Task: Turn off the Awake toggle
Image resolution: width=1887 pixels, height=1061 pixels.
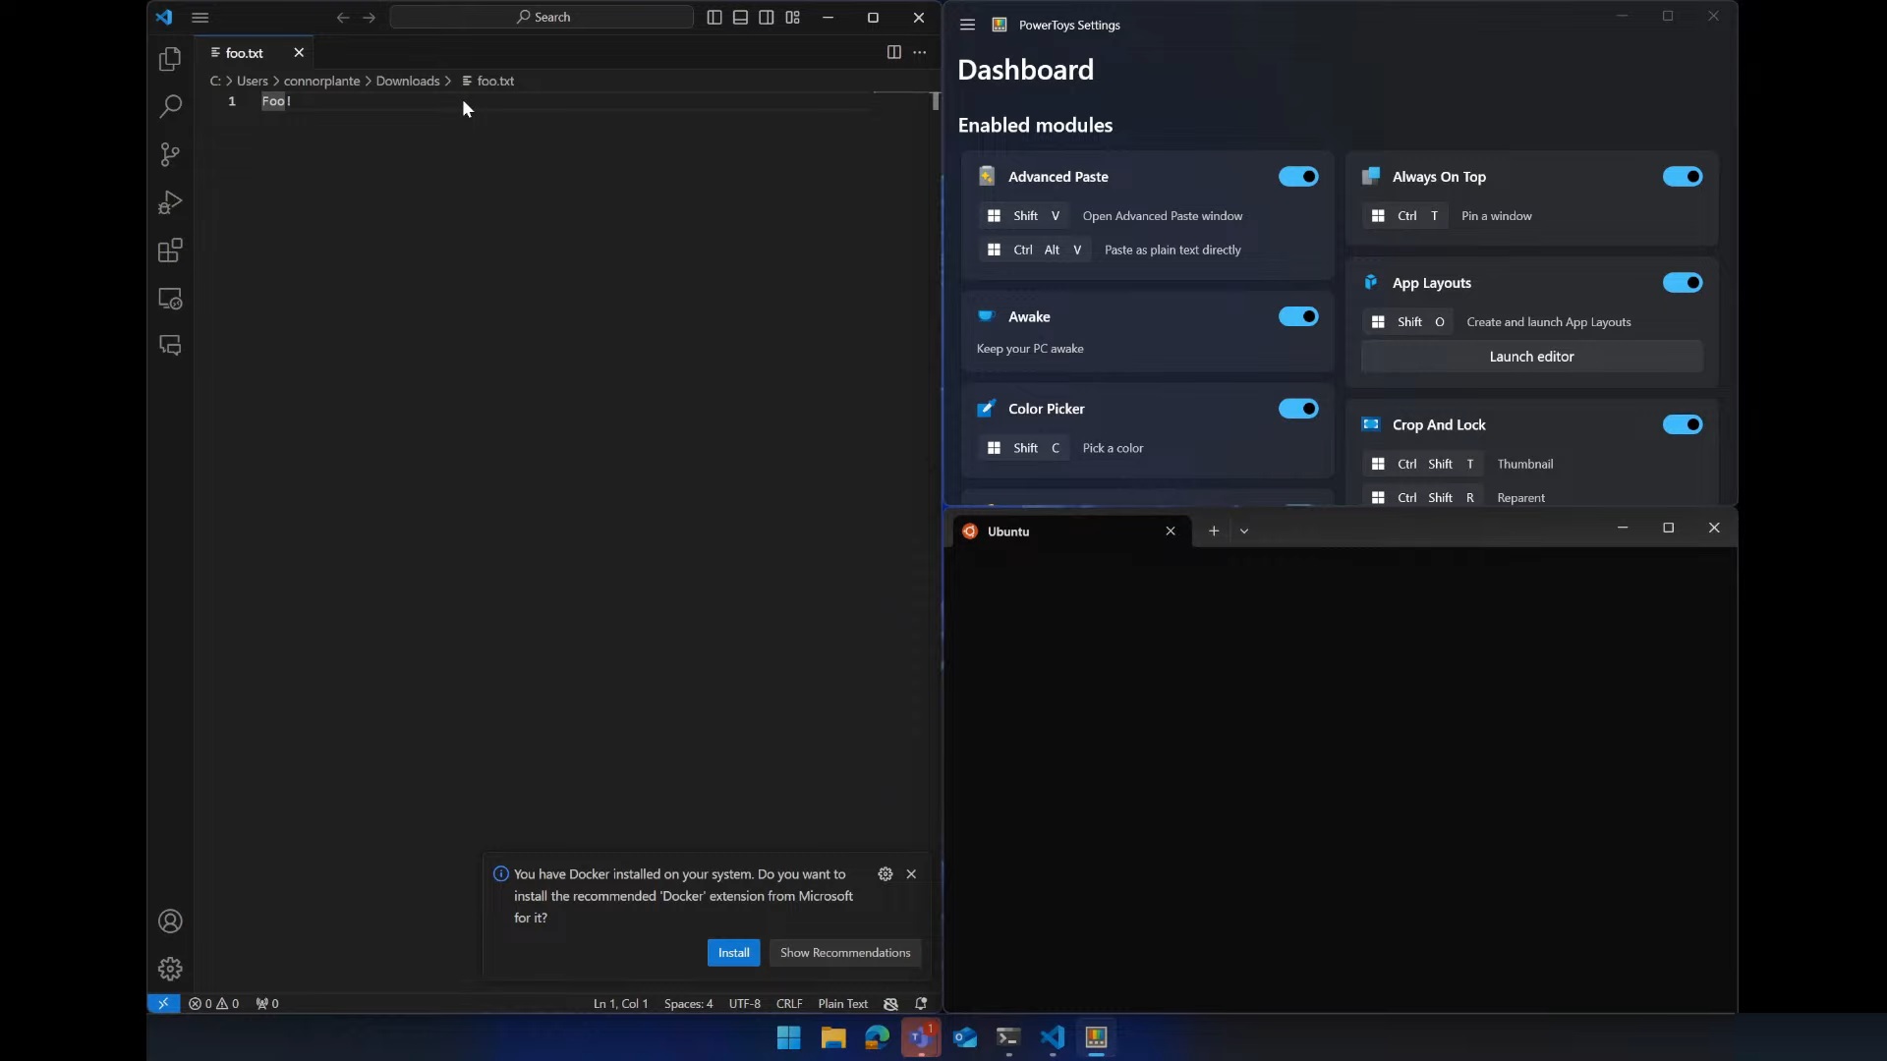Action: [1297, 316]
